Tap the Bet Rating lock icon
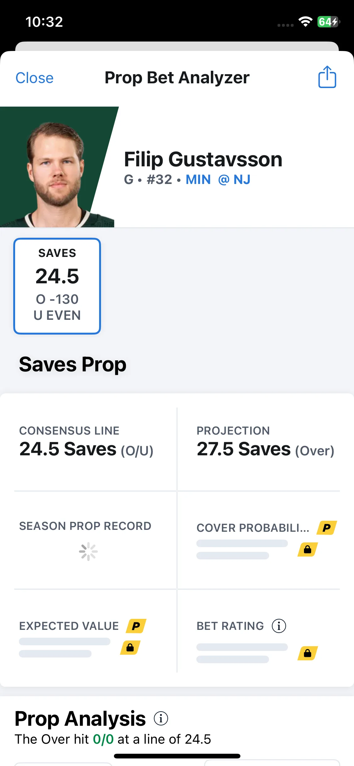 tap(307, 653)
